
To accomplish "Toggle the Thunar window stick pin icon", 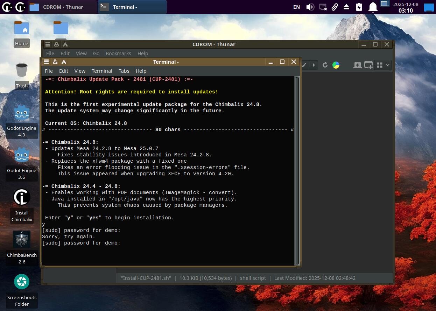I will [x=56, y=44].
